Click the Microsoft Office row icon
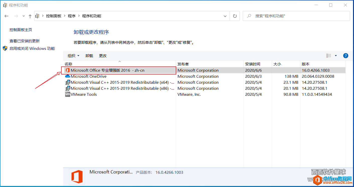 click(67, 70)
